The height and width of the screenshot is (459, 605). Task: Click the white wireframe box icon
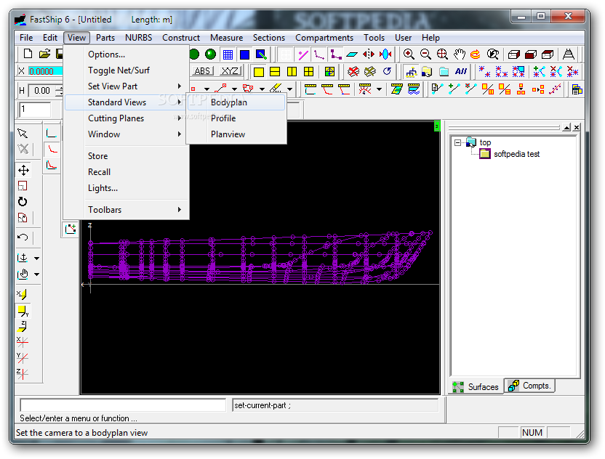tap(513, 54)
